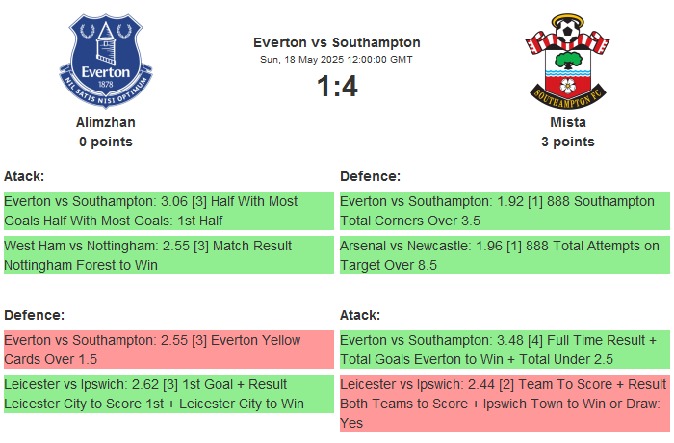Image resolution: width=674 pixels, height=443 pixels.
Task: Open the Half With Most Goals bet row
Action: [x=168, y=211]
